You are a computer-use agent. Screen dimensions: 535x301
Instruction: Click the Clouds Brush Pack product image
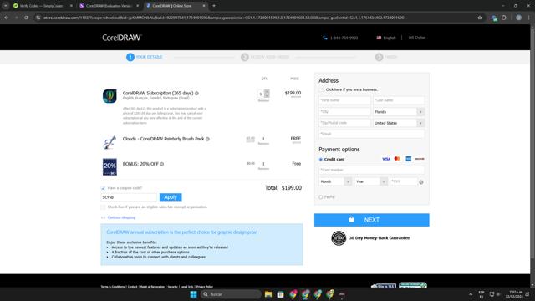[110, 142]
